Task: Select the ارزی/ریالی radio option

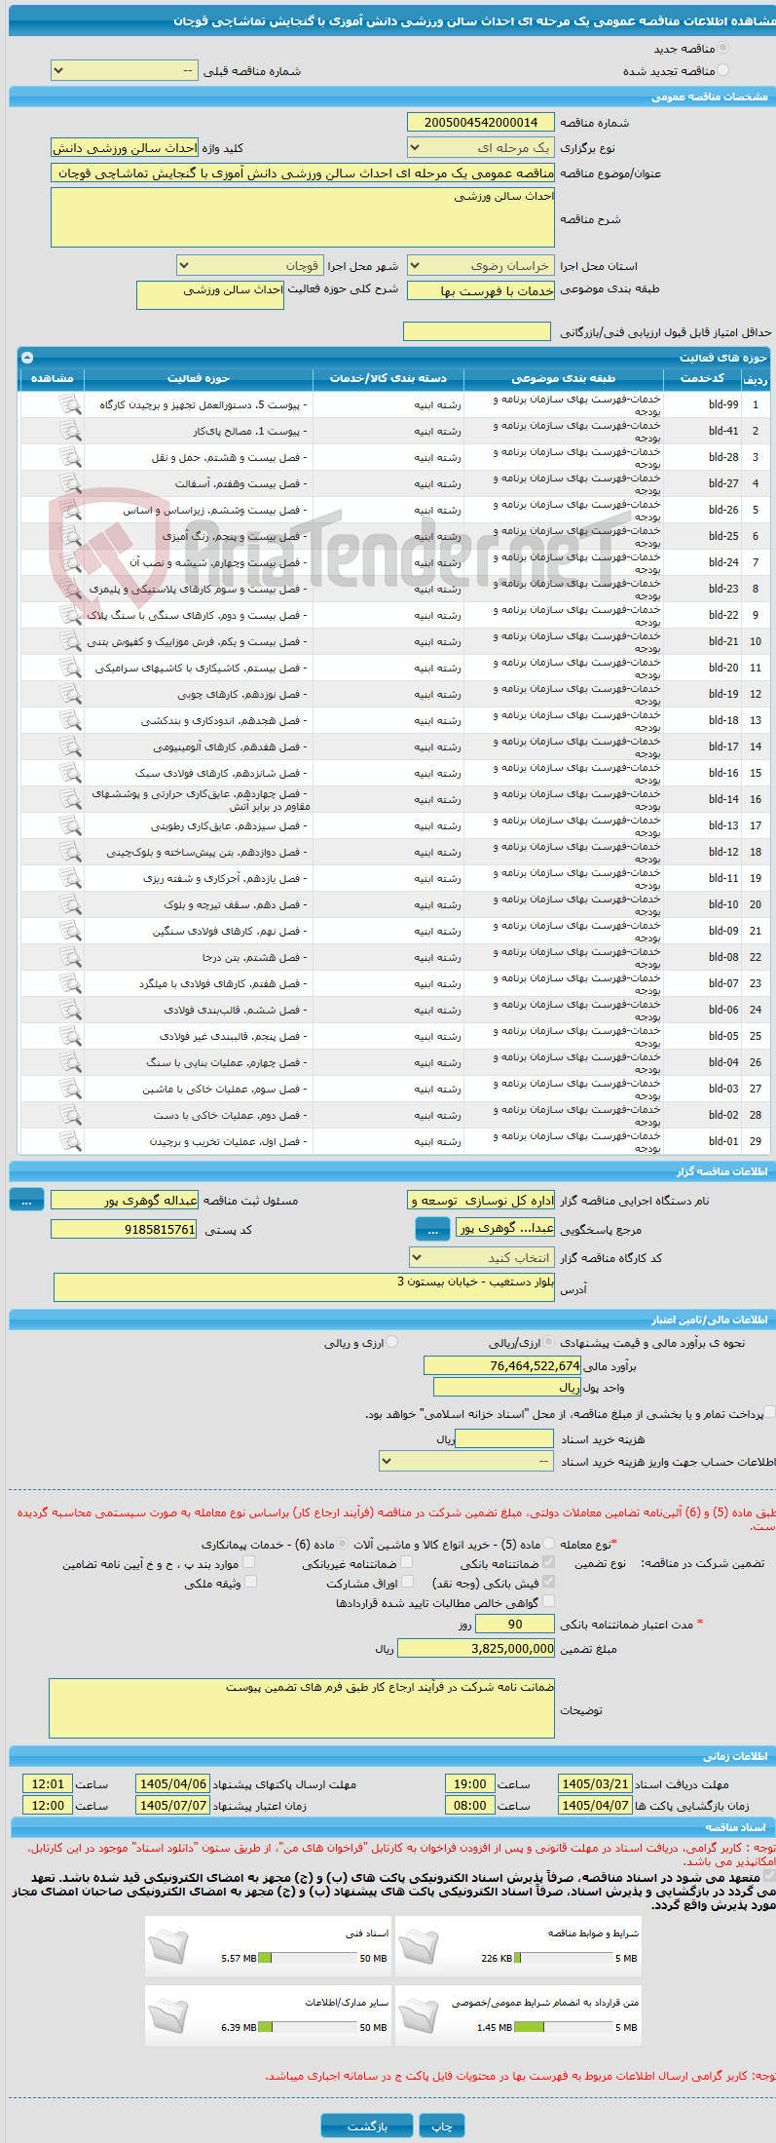Action: click(550, 1342)
